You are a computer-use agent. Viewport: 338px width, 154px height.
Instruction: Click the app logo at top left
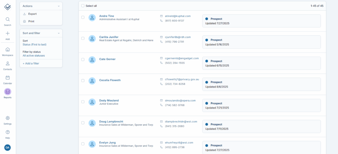coord(8,7)
